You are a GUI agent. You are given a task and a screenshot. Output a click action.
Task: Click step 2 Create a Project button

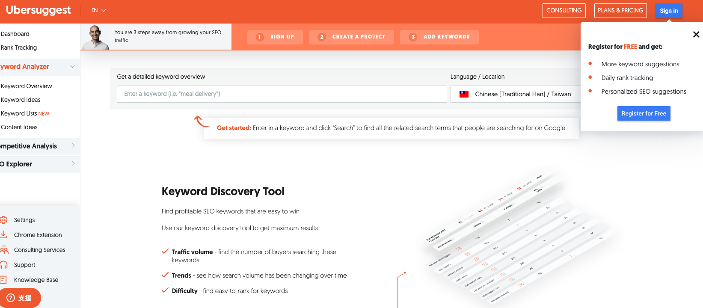(x=351, y=37)
